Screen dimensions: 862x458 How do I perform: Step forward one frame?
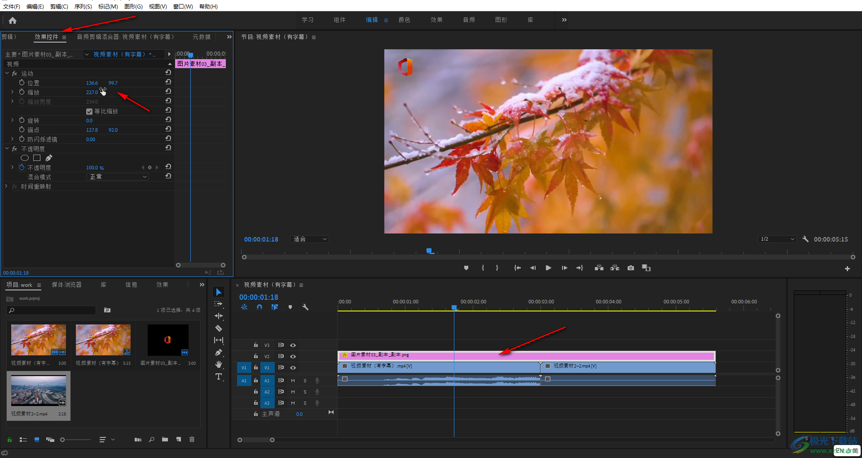pyautogui.click(x=564, y=268)
